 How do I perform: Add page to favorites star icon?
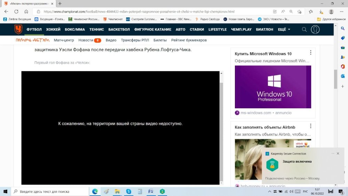pyautogui.click(x=299, y=11)
